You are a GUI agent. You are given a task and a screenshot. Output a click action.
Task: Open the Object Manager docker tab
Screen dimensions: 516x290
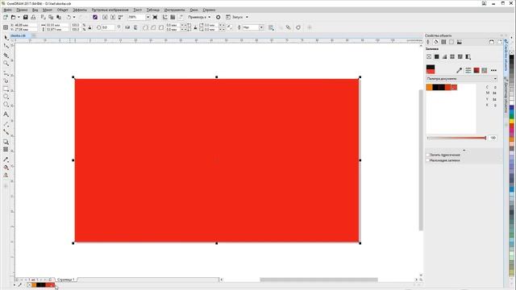[506, 96]
